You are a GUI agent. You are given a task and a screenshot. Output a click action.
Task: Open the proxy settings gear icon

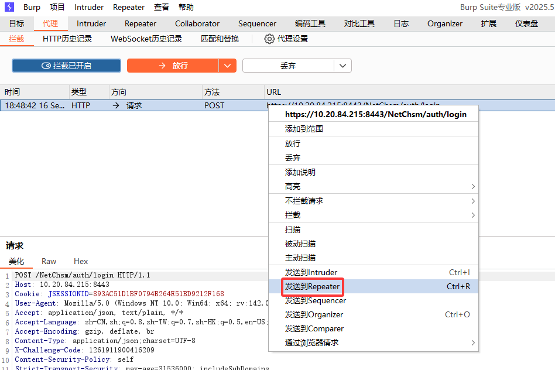(269, 39)
